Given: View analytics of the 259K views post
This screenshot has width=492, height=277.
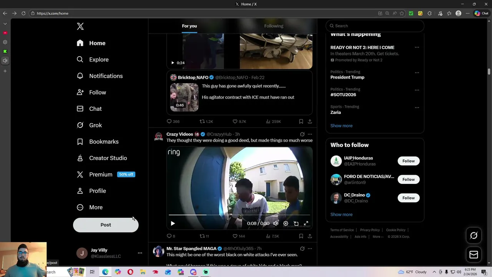Looking at the screenshot, I should click(x=273, y=122).
